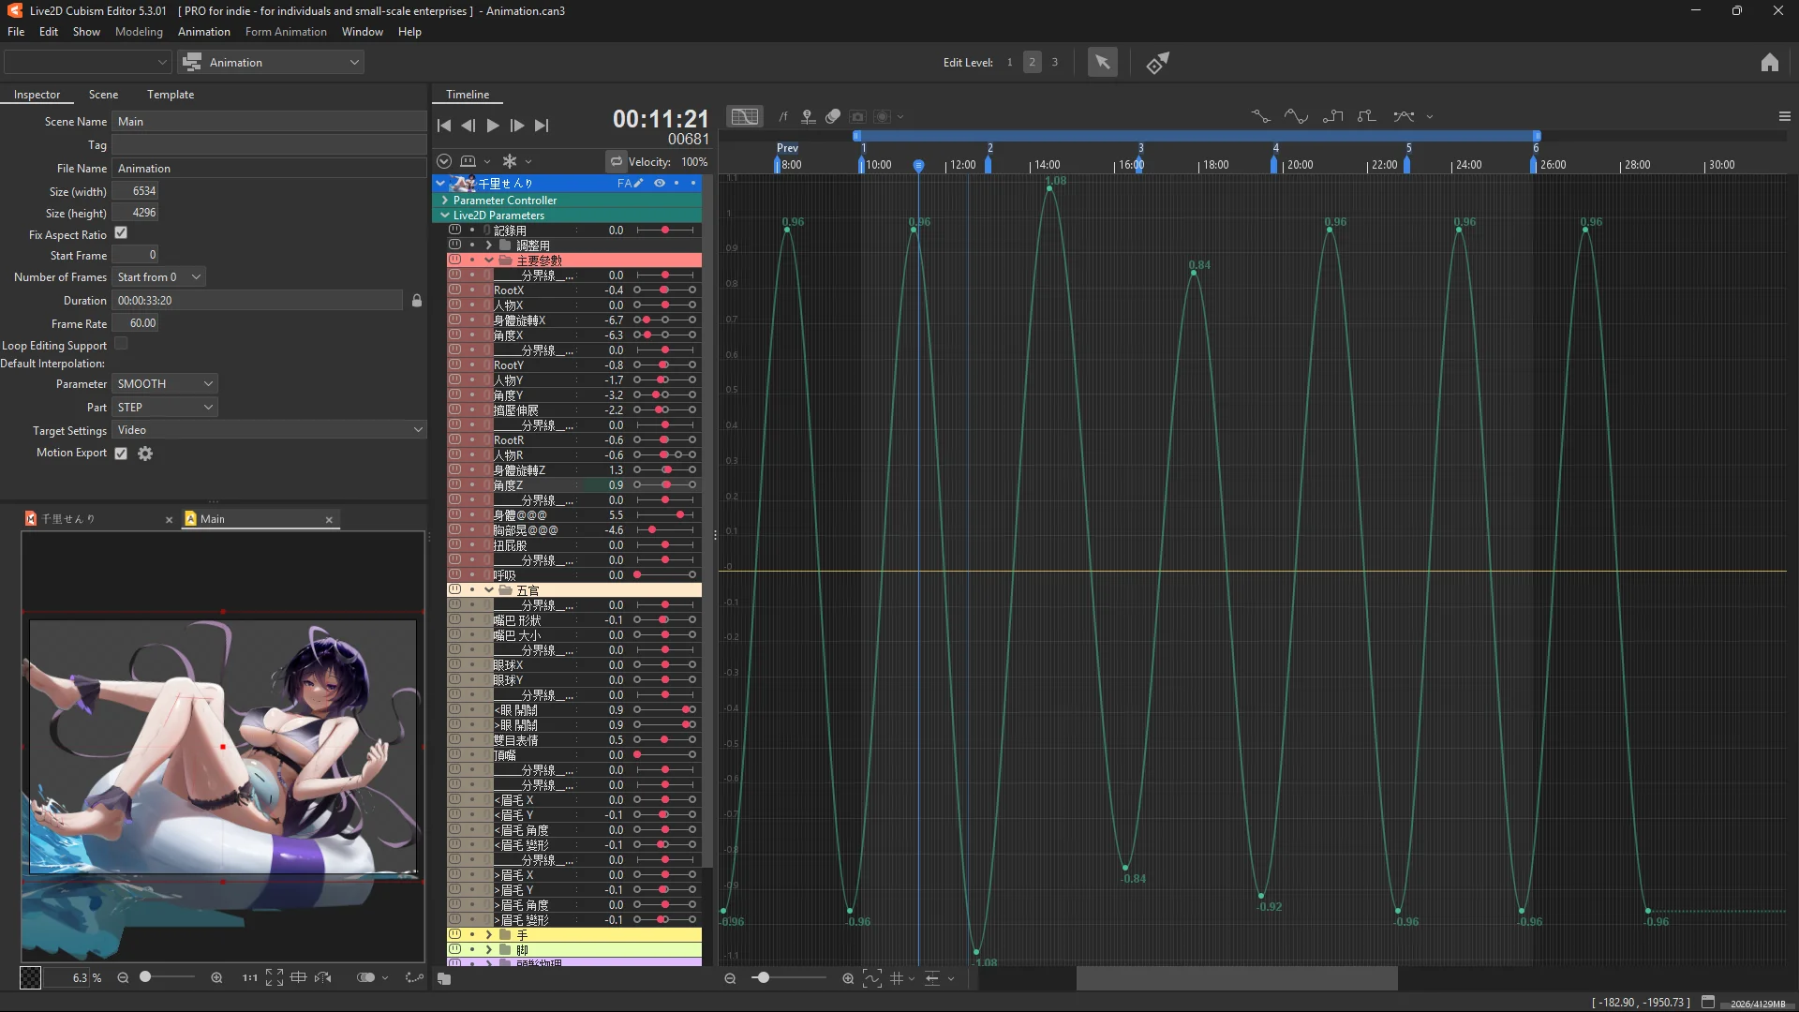Switch to the graph editor view button
The height and width of the screenshot is (1012, 1799).
745,116
